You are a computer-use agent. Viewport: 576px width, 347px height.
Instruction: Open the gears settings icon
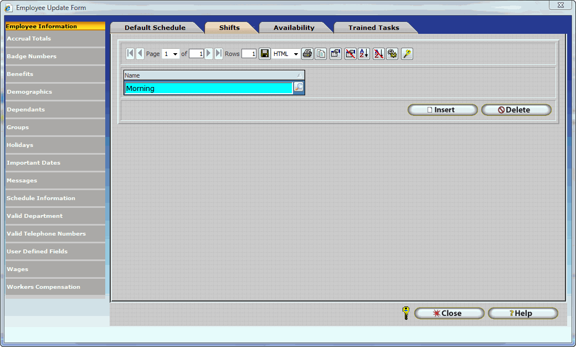pyautogui.click(x=392, y=54)
